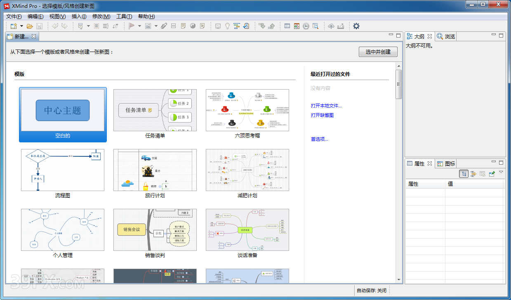Click the spreadsheet table toolbar icon
511x300 pixels.
tap(287, 26)
